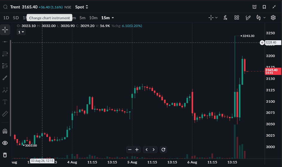Open the 15m interval dropdown
This screenshot has height=167, width=282.
tap(107, 18)
